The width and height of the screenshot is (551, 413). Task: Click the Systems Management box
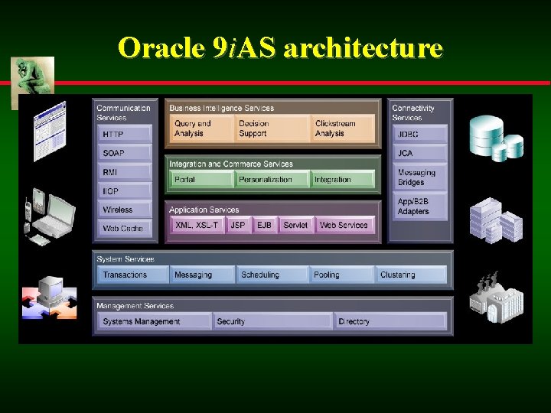click(x=155, y=321)
